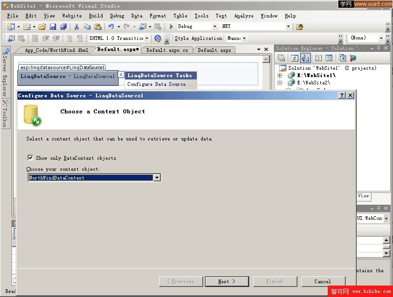
Task: Click the Add New Item toolbar icon
Action: click(x=26, y=27)
